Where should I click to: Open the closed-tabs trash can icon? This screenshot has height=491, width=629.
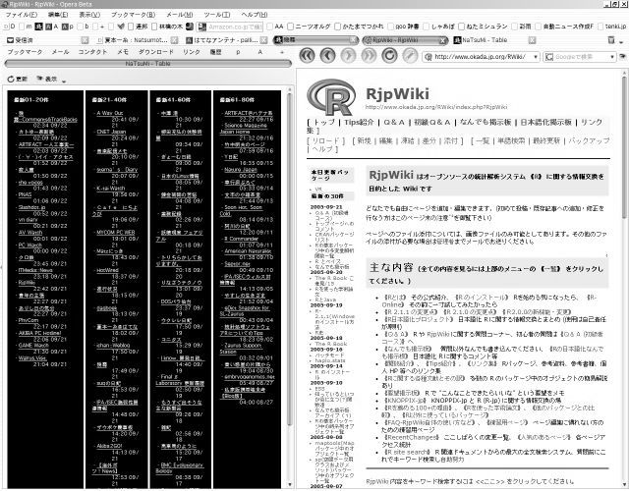[x=611, y=39]
